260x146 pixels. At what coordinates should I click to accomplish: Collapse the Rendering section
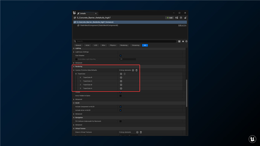(74, 66)
